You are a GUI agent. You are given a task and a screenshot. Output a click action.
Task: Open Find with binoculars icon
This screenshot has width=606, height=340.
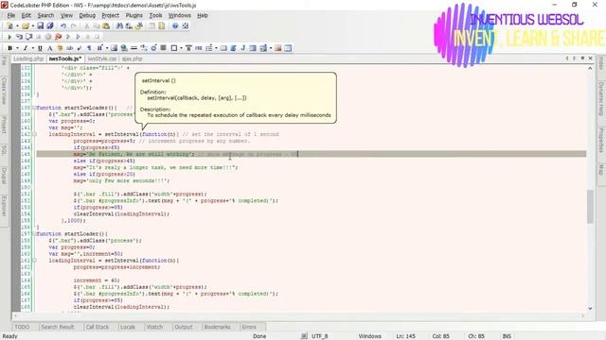pos(119,25)
